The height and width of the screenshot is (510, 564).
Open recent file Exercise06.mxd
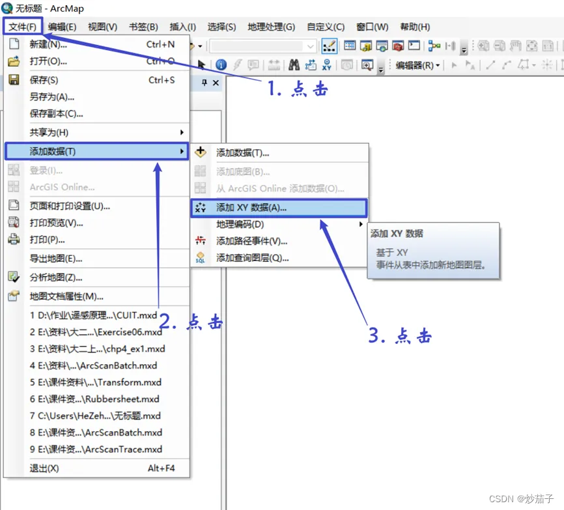click(x=96, y=332)
